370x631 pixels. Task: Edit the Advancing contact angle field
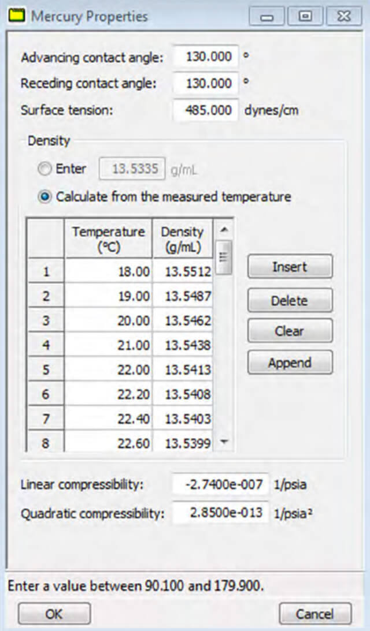pyautogui.click(x=206, y=57)
